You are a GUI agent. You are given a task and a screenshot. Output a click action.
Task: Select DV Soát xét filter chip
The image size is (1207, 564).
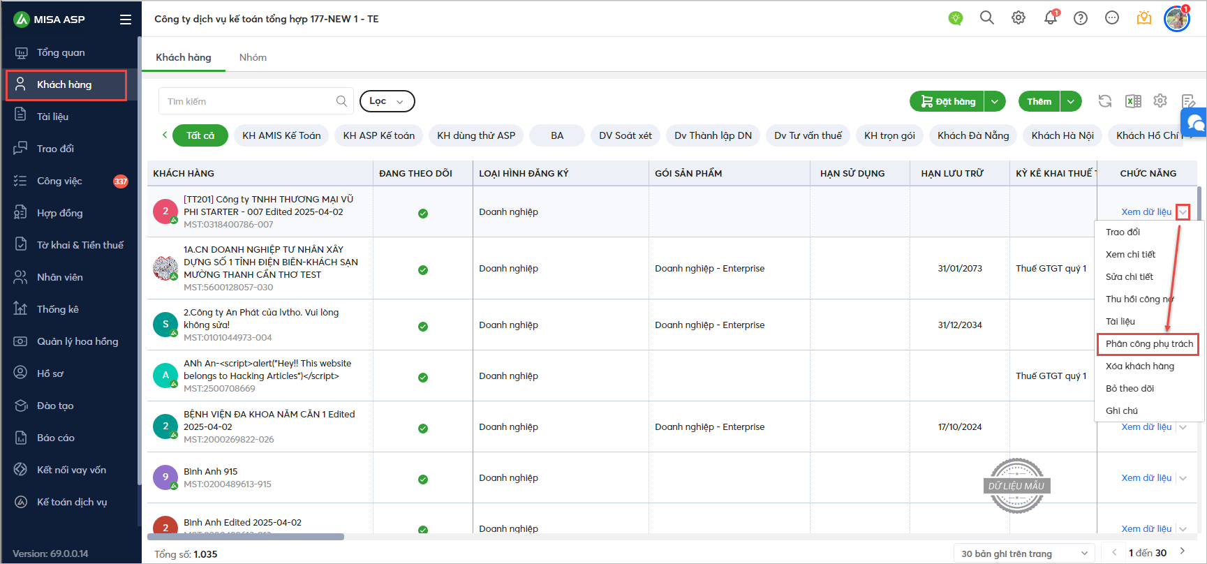(625, 135)
